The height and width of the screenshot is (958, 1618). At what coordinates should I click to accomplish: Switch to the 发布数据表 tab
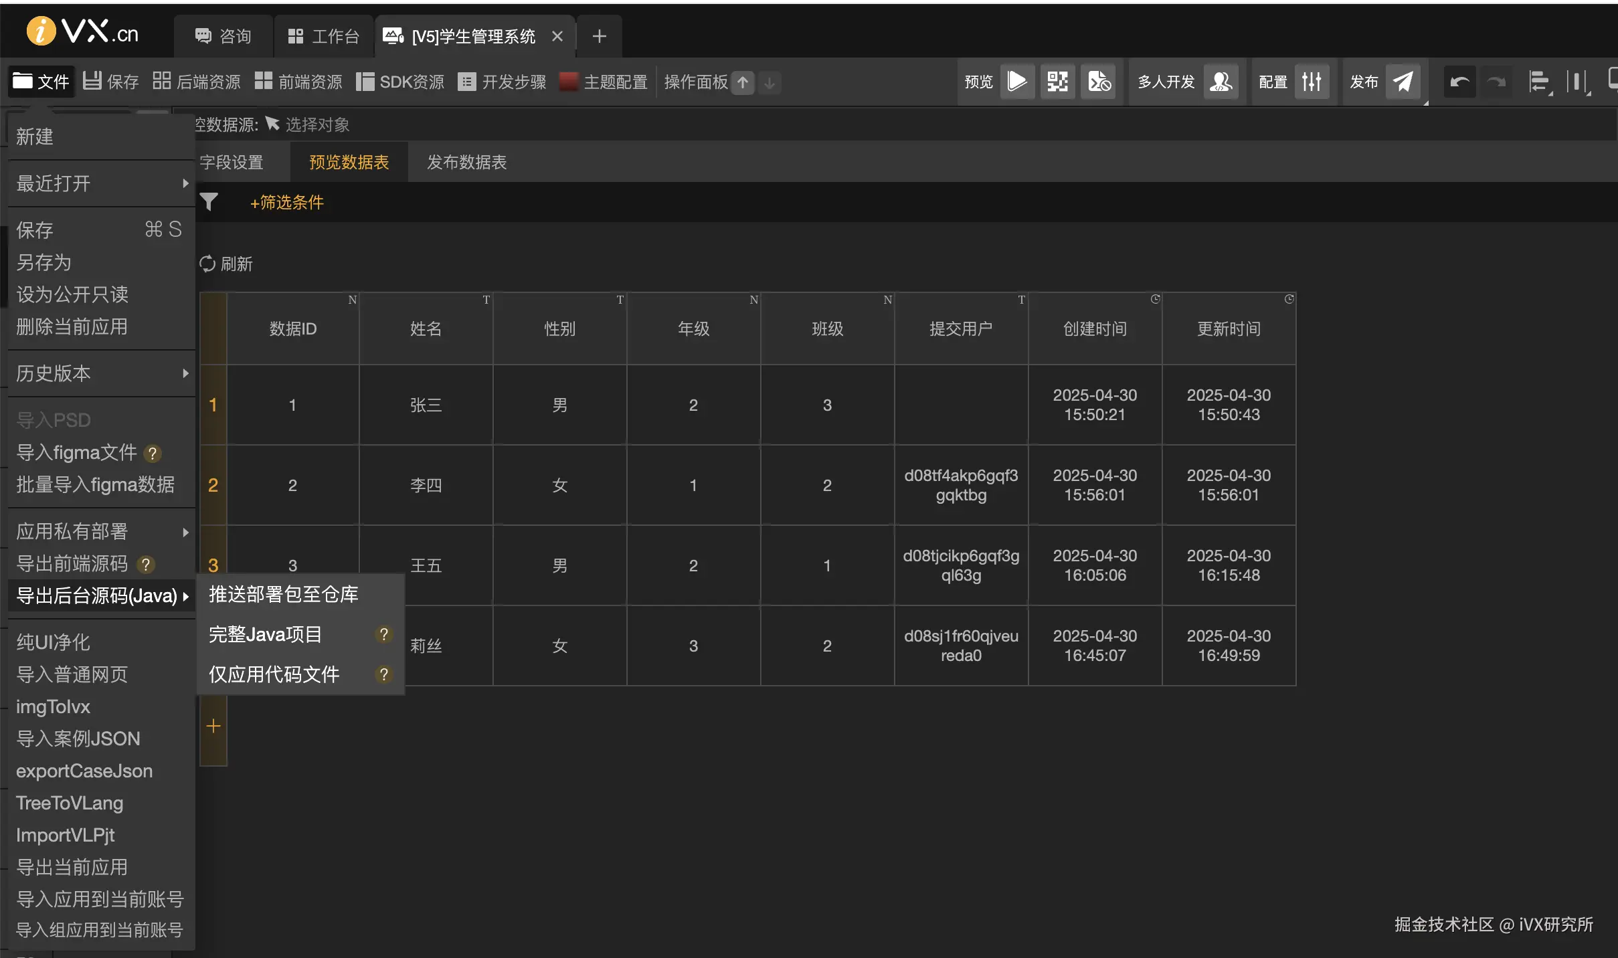[465, 161]
